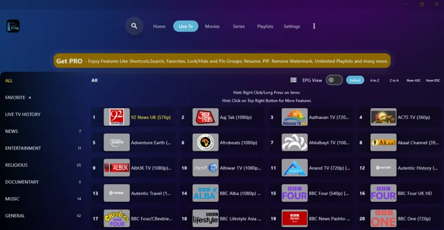The image size is (444, 230).
Task: Select the Aaj Tak channel logo
Action: [x=205, y=117]
